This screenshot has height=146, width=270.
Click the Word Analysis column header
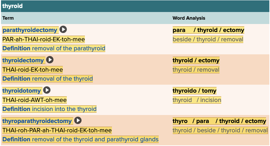(189, 18)
